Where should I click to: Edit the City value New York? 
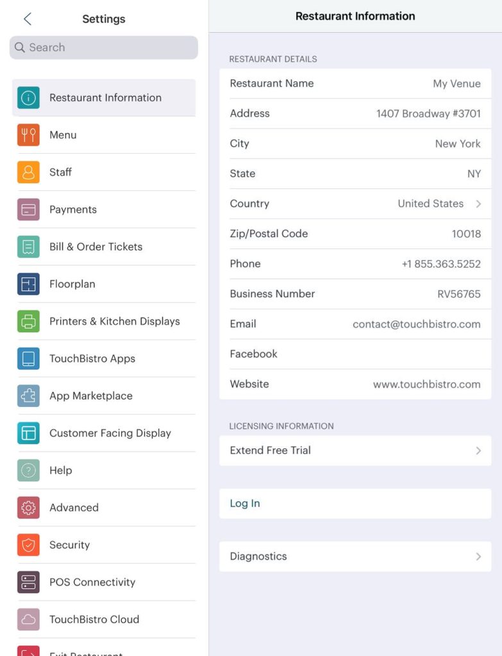[x=458, y=144]
